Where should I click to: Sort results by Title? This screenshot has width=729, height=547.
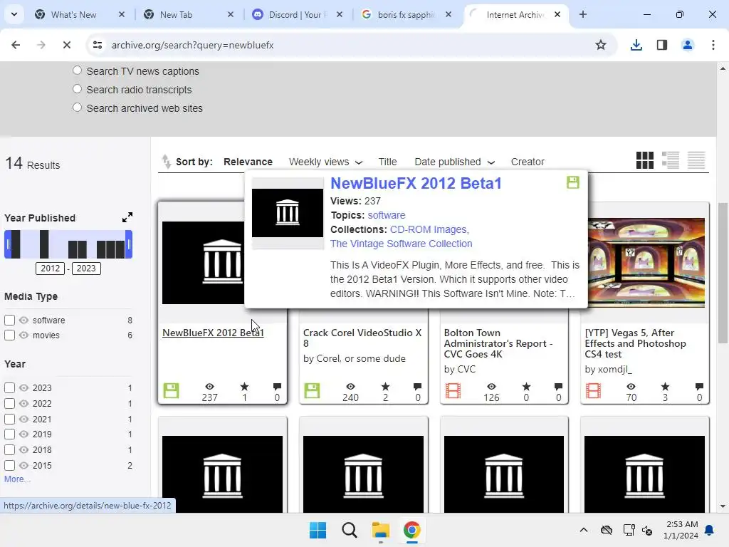tap(387, 162)
